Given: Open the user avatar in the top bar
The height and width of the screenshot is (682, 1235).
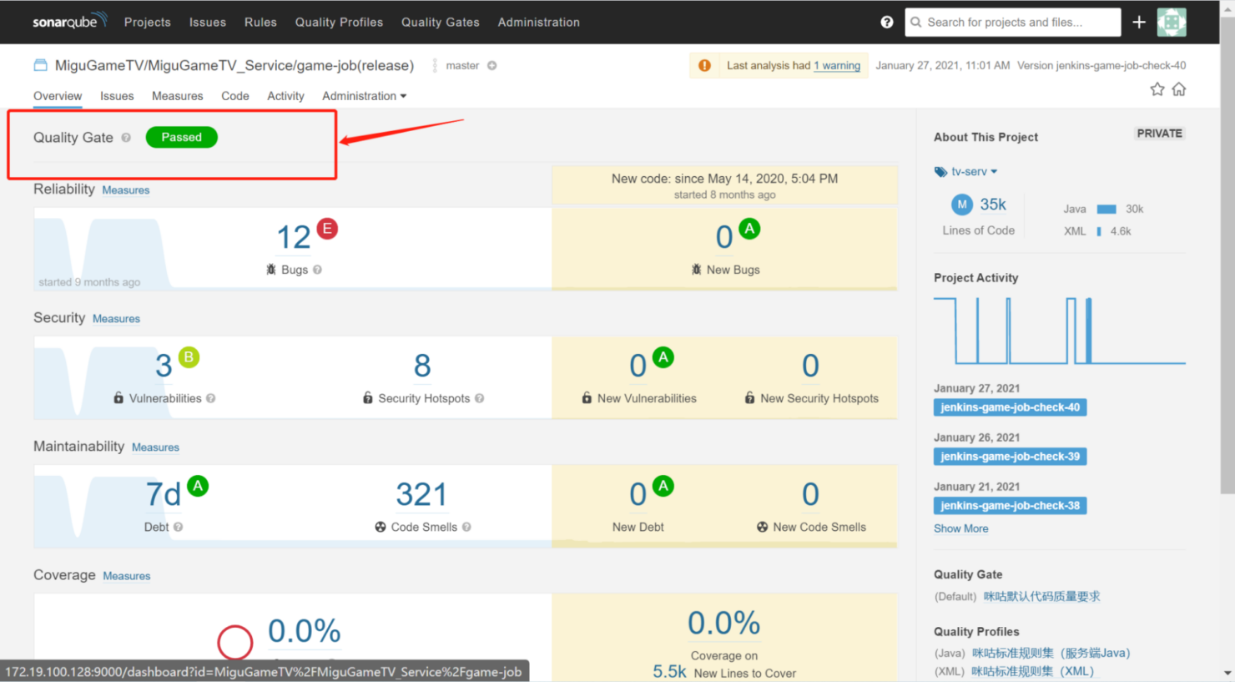Looking at the screenshot, I should pyautogui.click(x=1172, y=22).
